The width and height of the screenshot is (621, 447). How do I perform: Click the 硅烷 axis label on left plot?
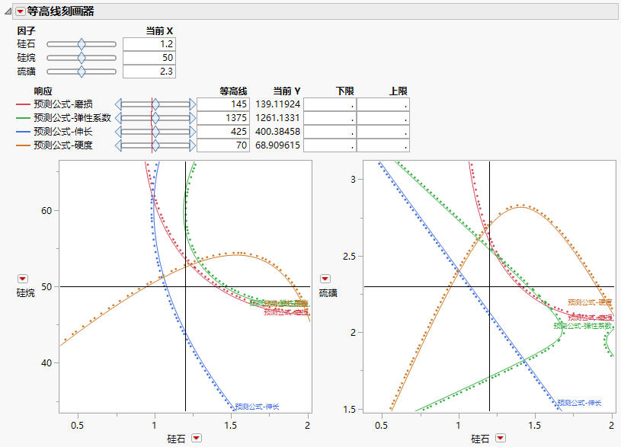pyautogui.click(x=26, y=293)
